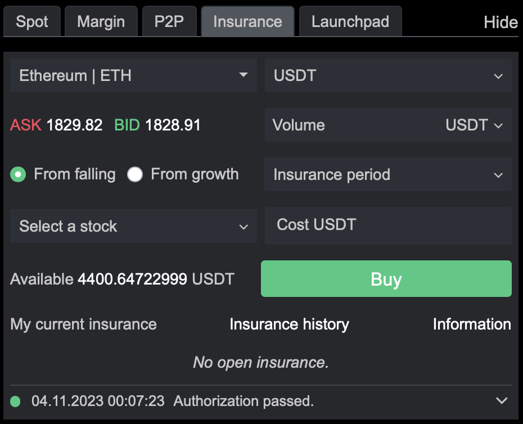Select the From growth radio option
The width and height of the screenshot is (523, 424).
point(135,175)
